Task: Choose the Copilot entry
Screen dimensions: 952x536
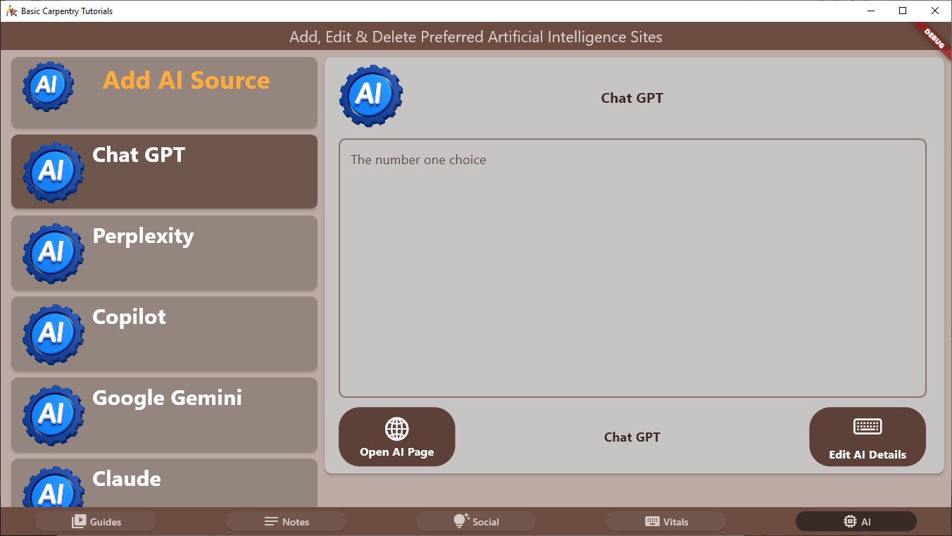Action: (164, 333)
